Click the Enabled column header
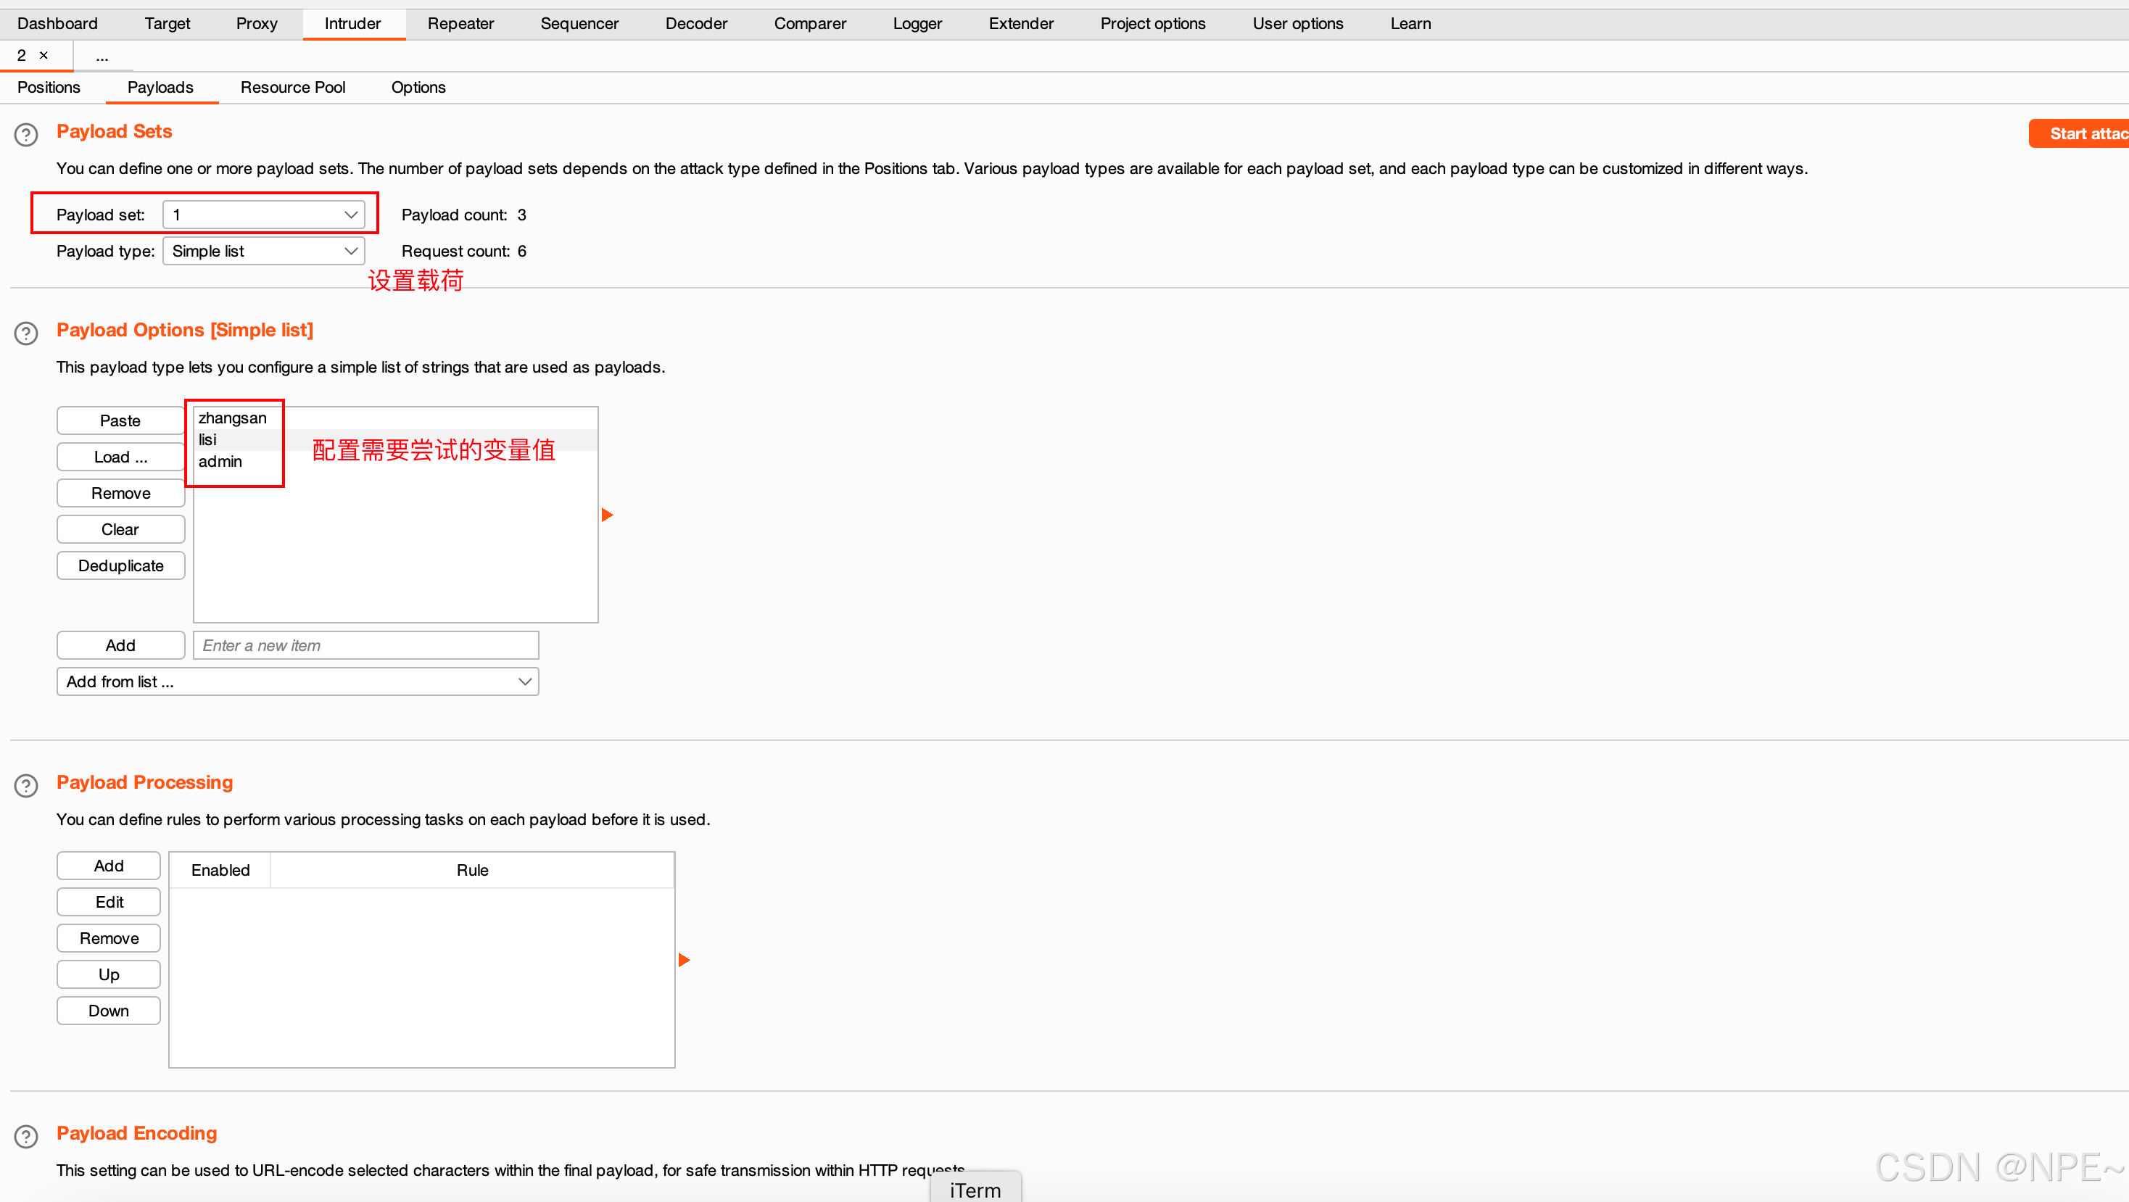The height and width of the screenshot is (1202, 2129). coord(220,870)
